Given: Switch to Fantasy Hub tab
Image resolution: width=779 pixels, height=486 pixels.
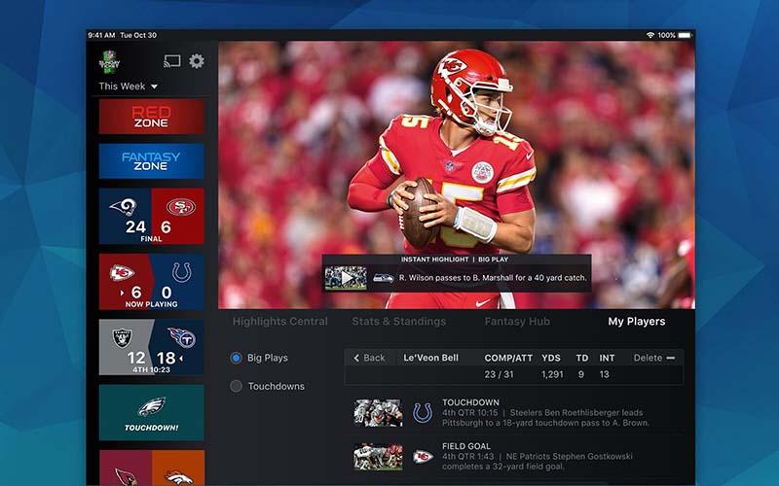Looking at the screenshot, I should click(x=517, y=322).
